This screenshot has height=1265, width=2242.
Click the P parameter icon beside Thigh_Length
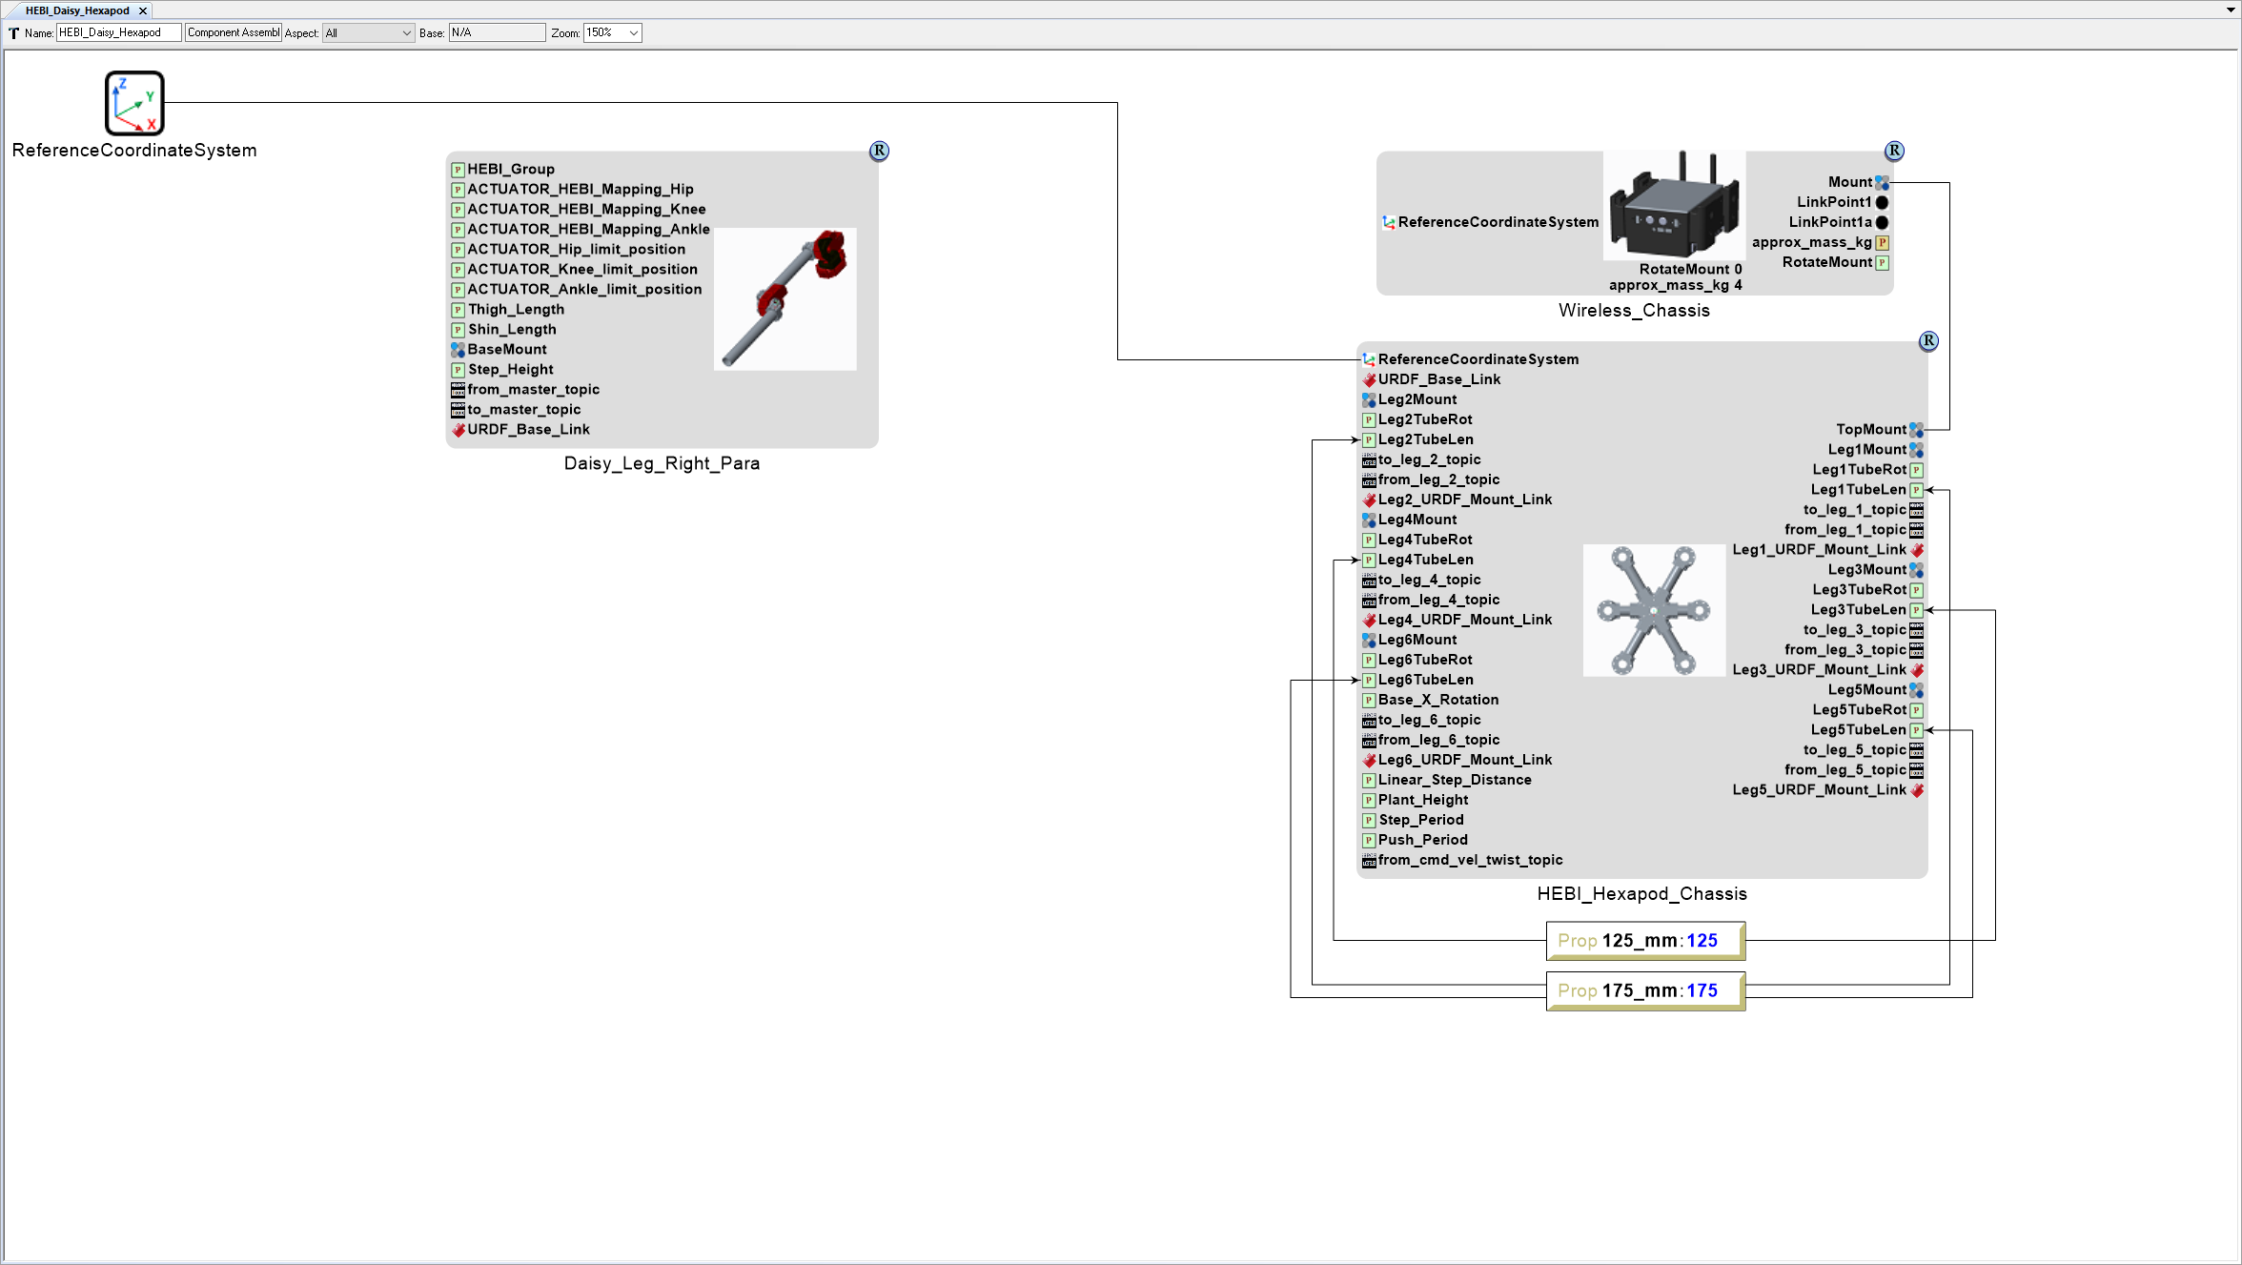coord(459,309)
